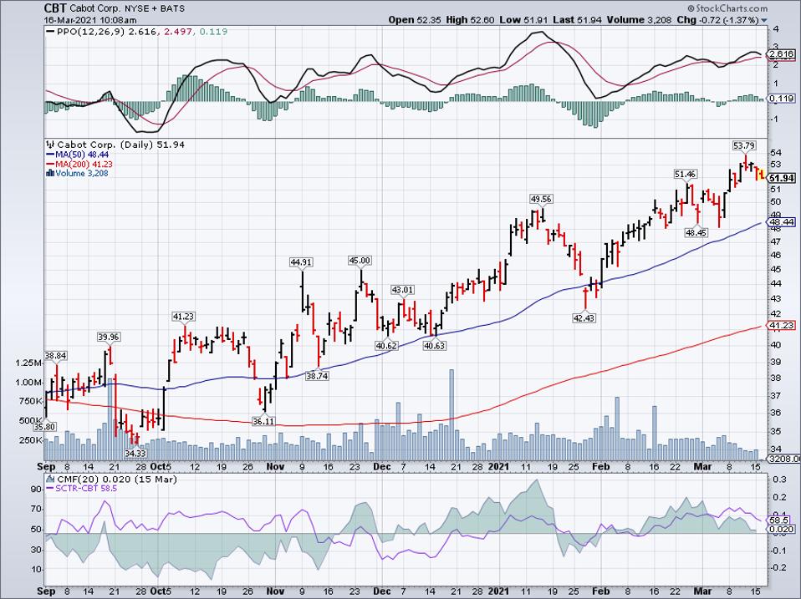Click the 38.84 price annotation
Screen dimensions: 801x599
click(56, 356)
